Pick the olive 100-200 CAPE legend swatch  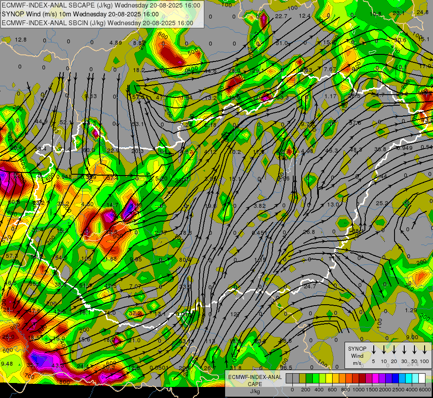pyautogui.click(x=303, y=378)
